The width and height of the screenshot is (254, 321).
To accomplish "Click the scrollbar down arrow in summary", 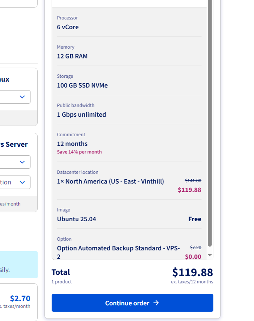I will tap(210, 255).
